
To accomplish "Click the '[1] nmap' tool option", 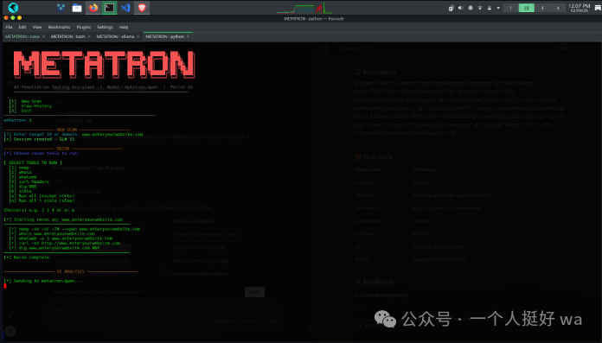I will 19,168.
